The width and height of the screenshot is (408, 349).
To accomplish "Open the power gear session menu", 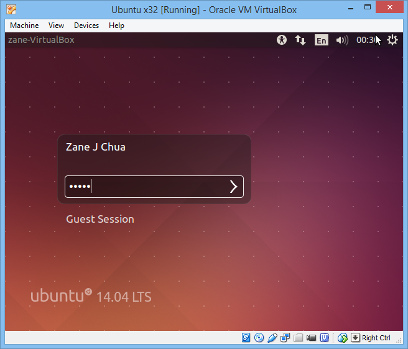I will coord(392,40).
